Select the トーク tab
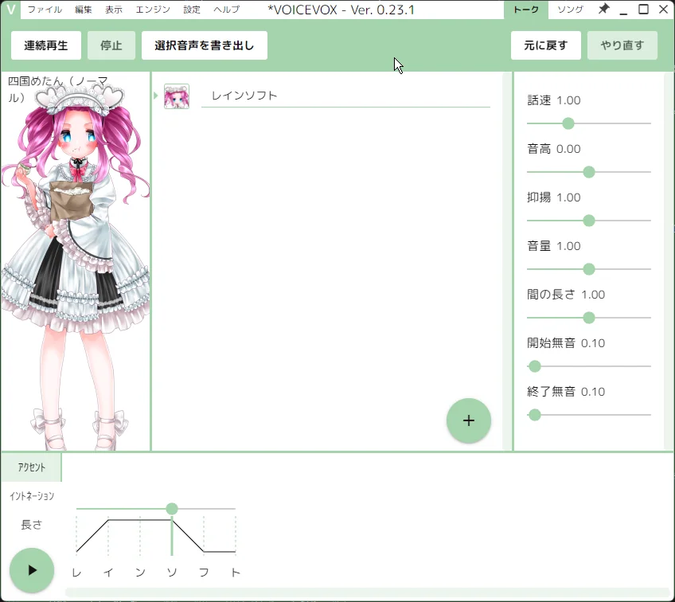The image size is (675, 602). 526,10
